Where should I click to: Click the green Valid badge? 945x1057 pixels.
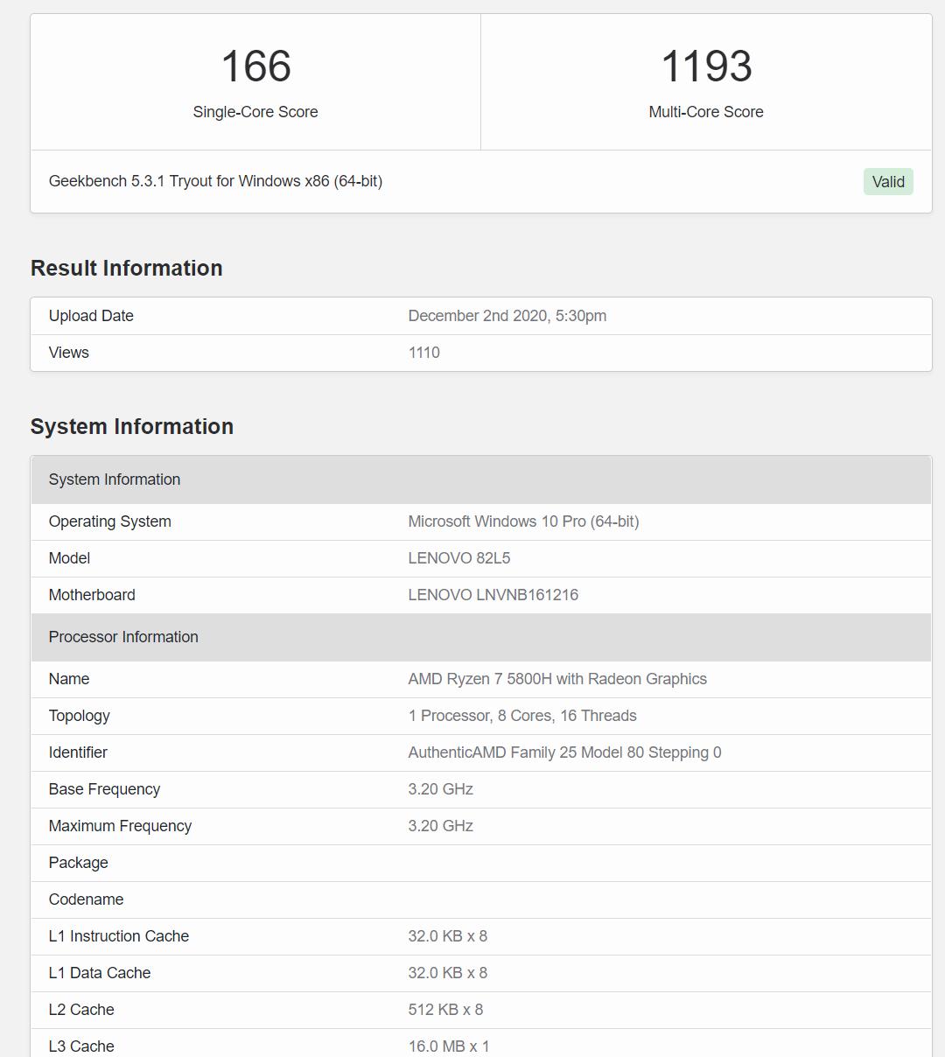click(888, 181)
